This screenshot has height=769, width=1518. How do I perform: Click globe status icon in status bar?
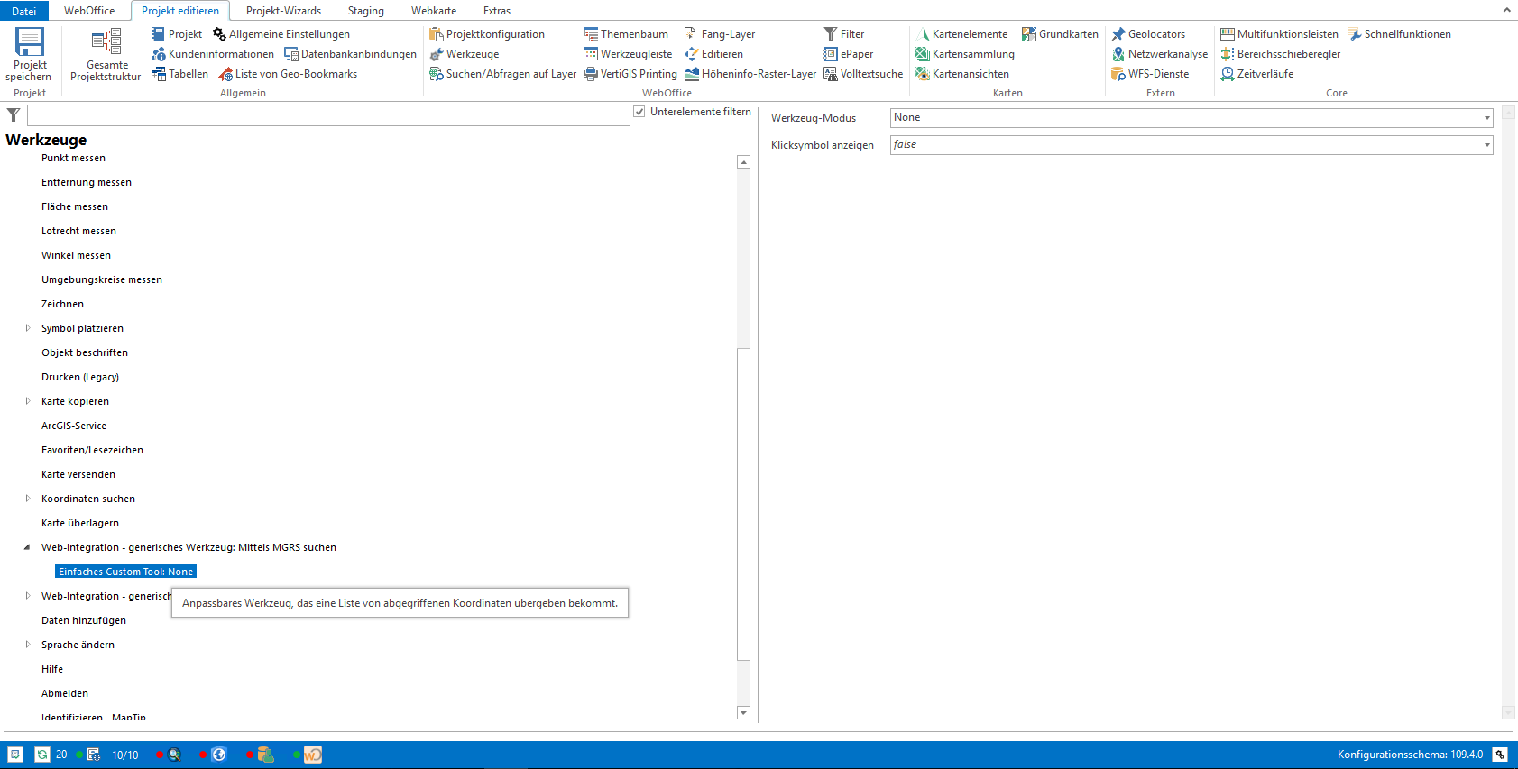pyautogui.click(x=218, y=755)
